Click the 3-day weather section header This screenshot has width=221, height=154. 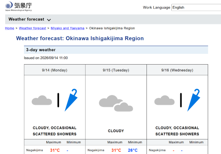[x=116, y=50]
